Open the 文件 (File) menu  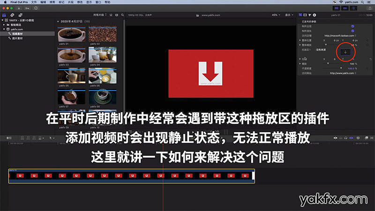click(34, 2)
